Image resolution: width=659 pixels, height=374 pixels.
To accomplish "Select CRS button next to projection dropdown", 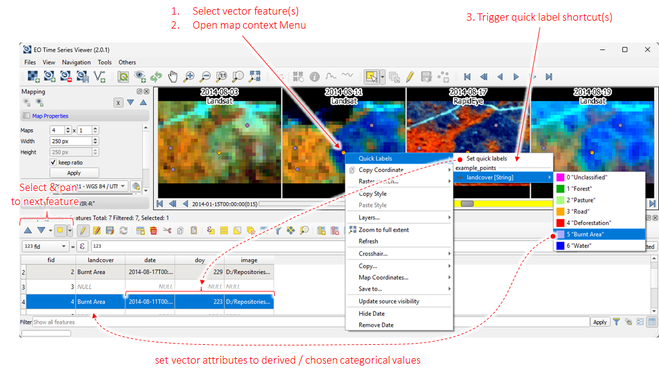I will [x=136, y=186].
